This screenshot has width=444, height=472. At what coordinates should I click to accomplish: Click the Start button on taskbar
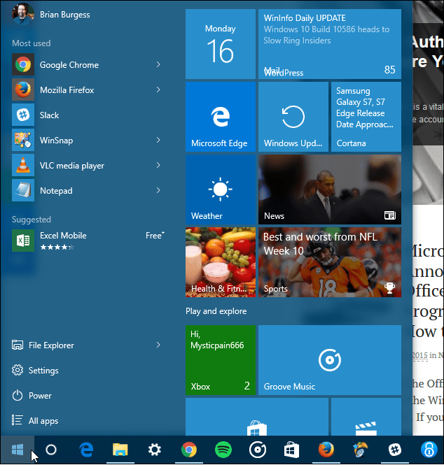coord(18,450)
